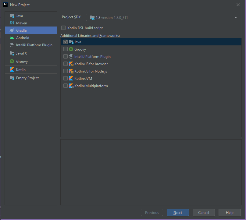246x220 pixels.
Task: Tick the Kotlin/JVM checkbox
Action: [66, 78]
